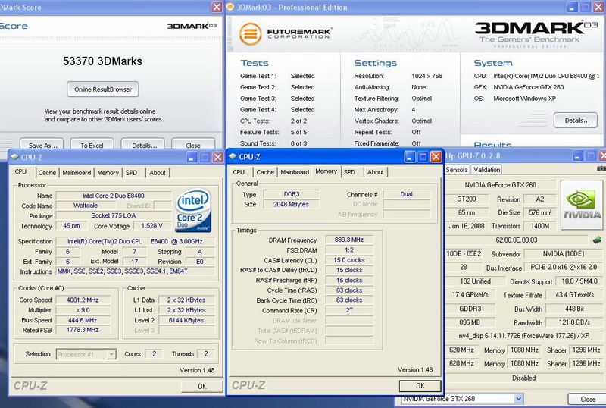Viewport: 606px width, 408px height.
Task: Click the title bar icon of the CPU-Z Memory window
Action: click(233, 156)
